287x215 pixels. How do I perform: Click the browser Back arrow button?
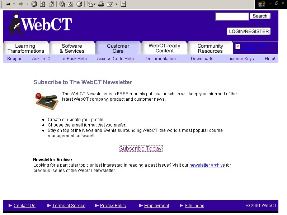click(x=7, y=4)
